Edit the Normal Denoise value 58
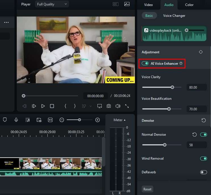 [x=197, y=145]
